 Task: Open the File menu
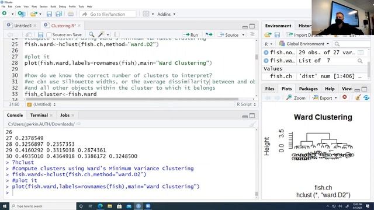pos(3,6)
